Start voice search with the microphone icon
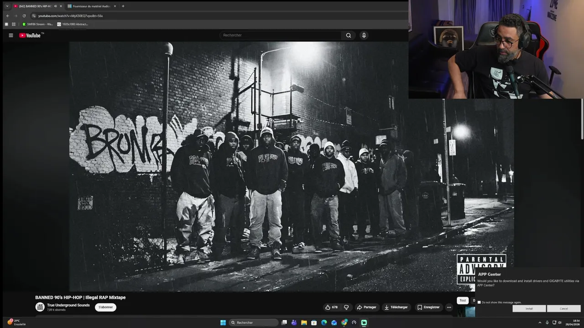Screen dimensions: 584x328 tap(364, 35)
